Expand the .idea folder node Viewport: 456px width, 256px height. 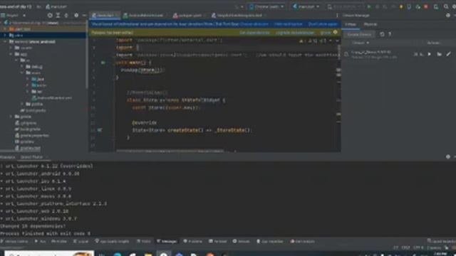(x=5, y=35)
